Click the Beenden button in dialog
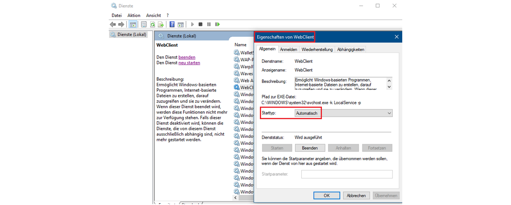 310,148
